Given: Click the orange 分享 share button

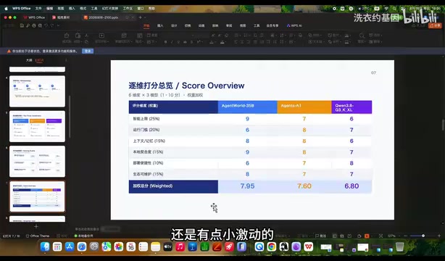Looking at the screenshot, I should [435, 25].
